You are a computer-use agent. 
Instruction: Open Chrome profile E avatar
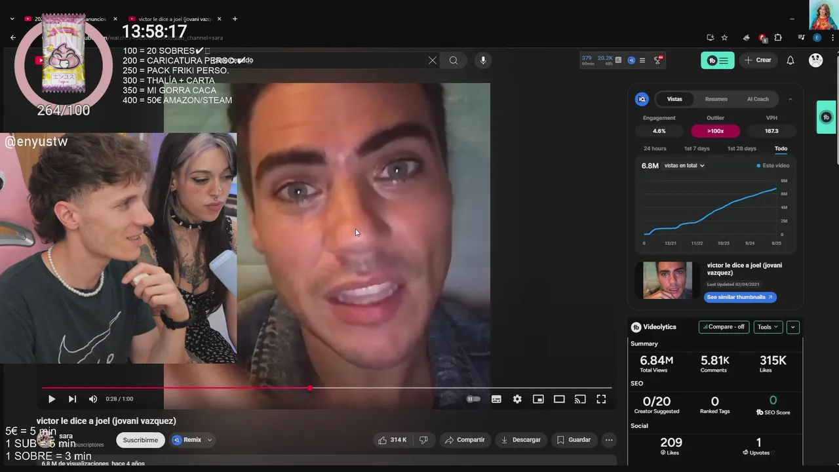(816, 37)
